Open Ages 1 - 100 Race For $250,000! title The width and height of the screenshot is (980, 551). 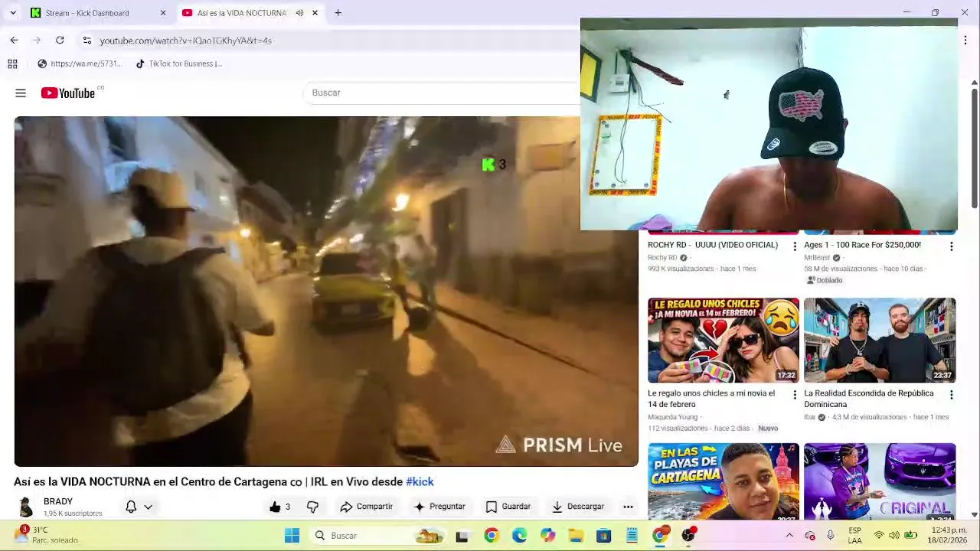click(862, 246)
